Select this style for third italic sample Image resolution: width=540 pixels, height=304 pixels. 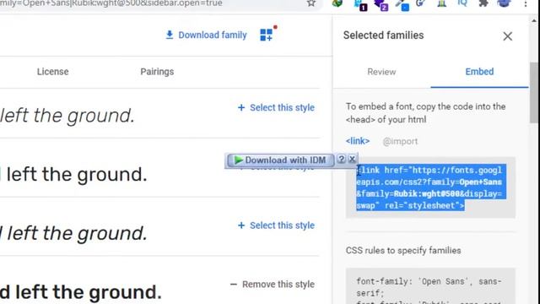[x=276, y=225]
